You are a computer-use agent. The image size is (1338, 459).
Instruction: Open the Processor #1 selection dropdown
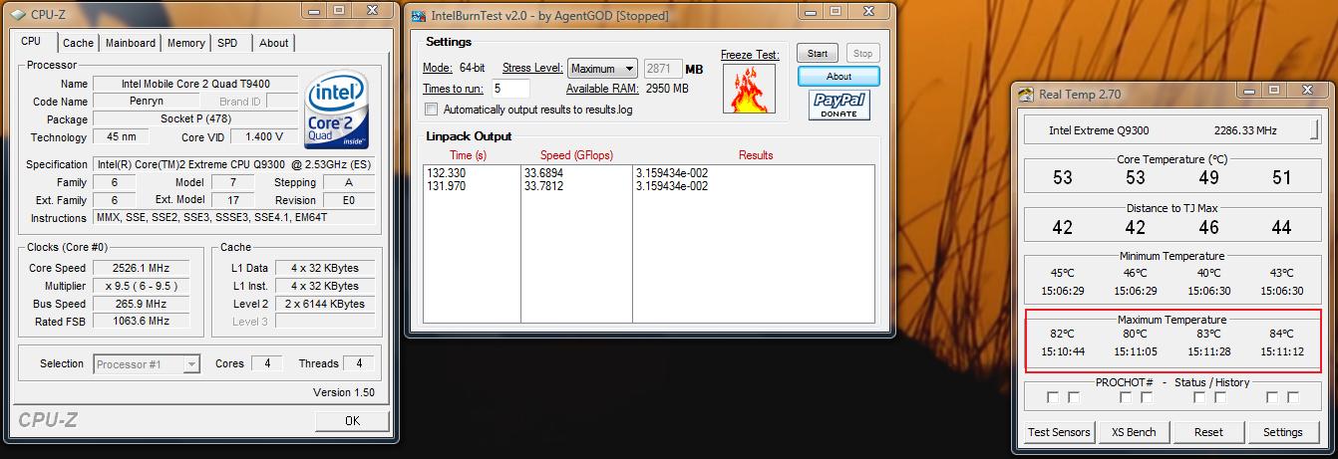pos(147,364)
